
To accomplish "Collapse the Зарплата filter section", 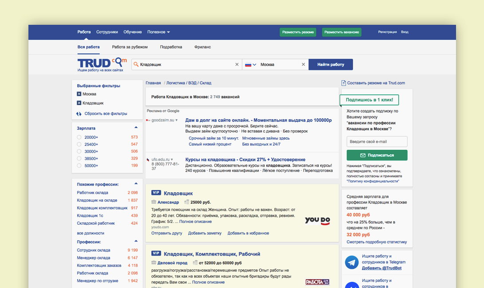I will click(x=136, y=128).
